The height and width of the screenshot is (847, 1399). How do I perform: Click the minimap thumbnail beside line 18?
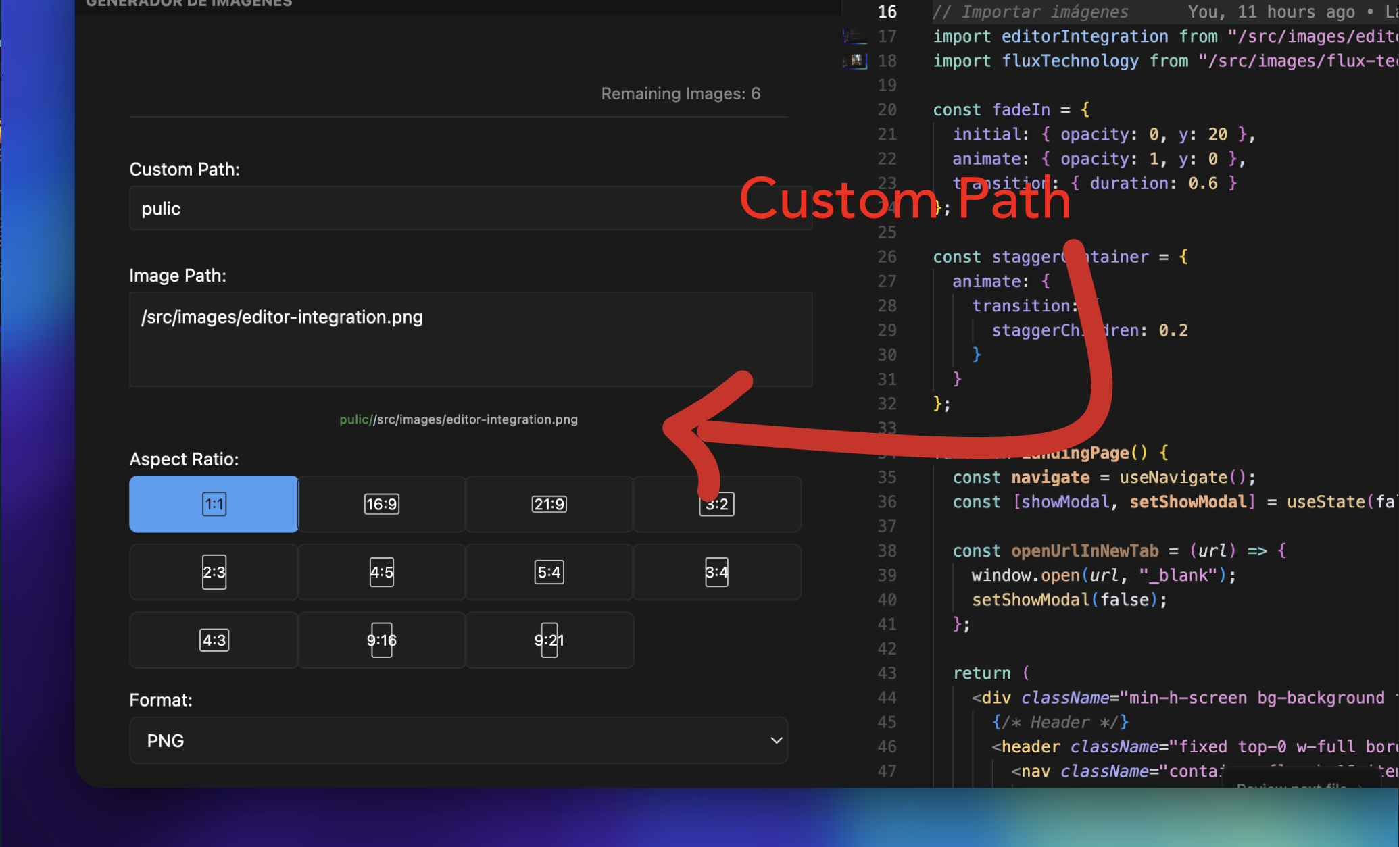[x=856, y=61]
